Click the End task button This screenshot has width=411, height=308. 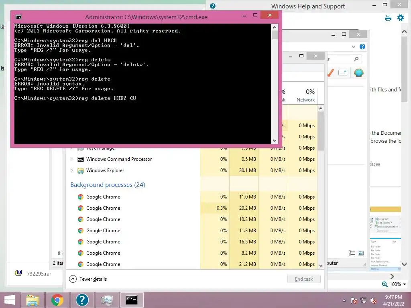point(304,279)
